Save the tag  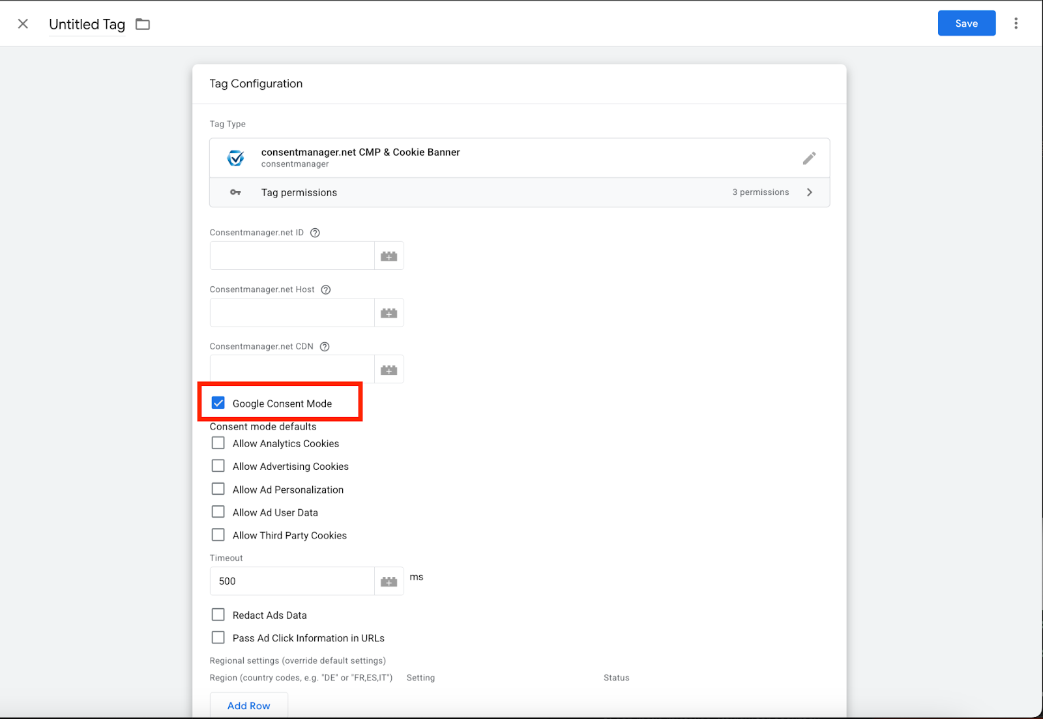click(x=967, y=23)
